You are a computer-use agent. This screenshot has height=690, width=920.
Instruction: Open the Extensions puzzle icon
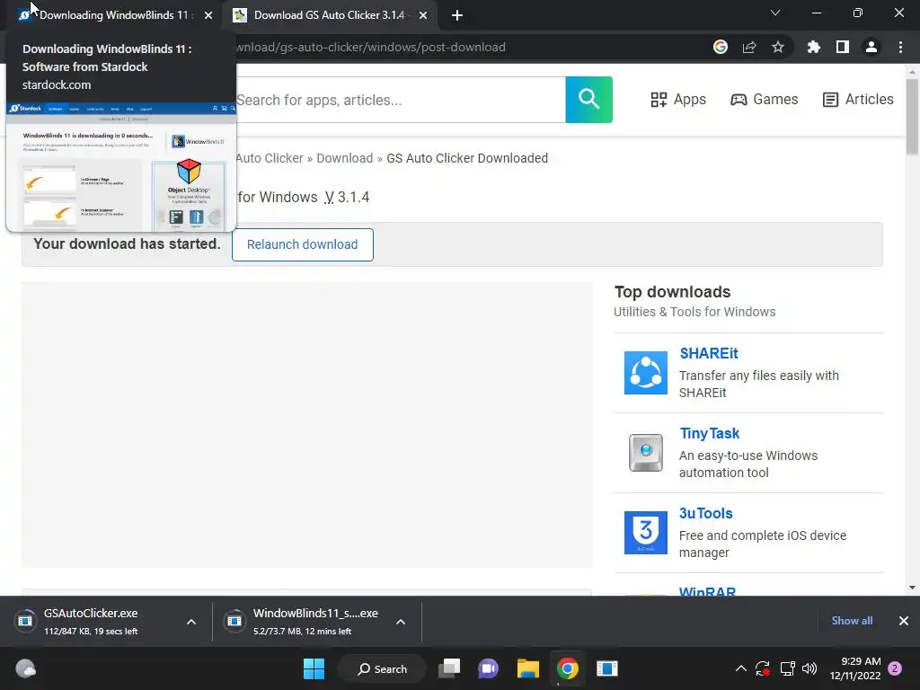(x=813, y=47)
